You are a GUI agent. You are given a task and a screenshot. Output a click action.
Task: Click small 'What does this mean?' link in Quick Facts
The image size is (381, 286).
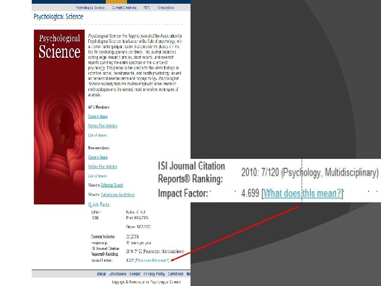(152, 260)
